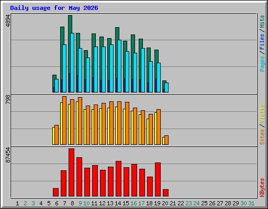Click day 26 on the x-axis

click(212, 203)
